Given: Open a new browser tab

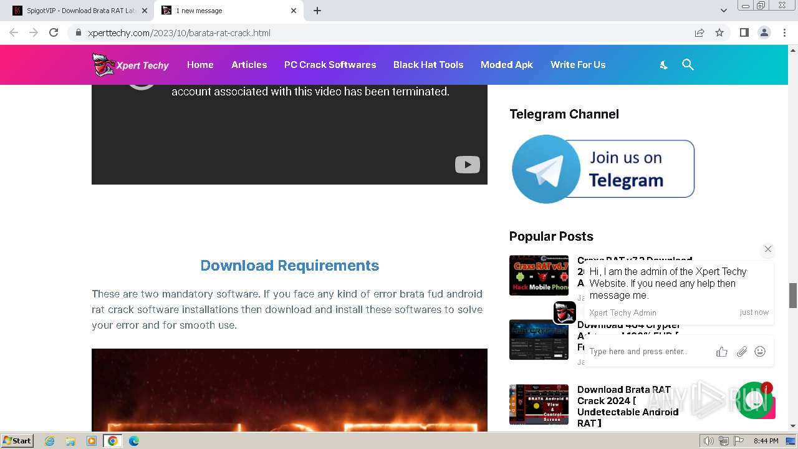Looking at the screenshot, I should click(x=317, y=11).
